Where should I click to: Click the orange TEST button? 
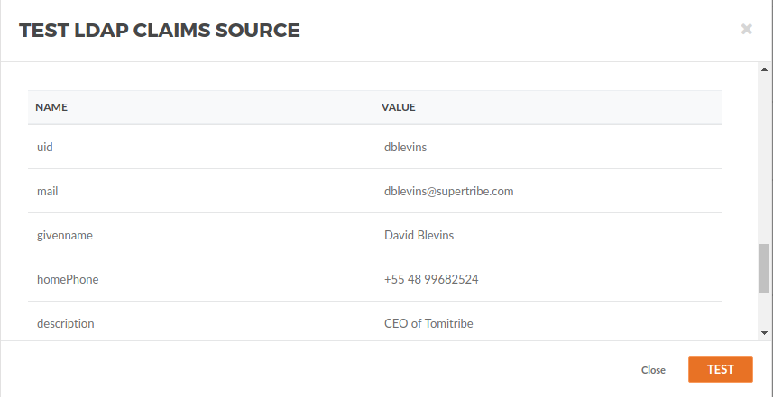(x=721, y=369)
